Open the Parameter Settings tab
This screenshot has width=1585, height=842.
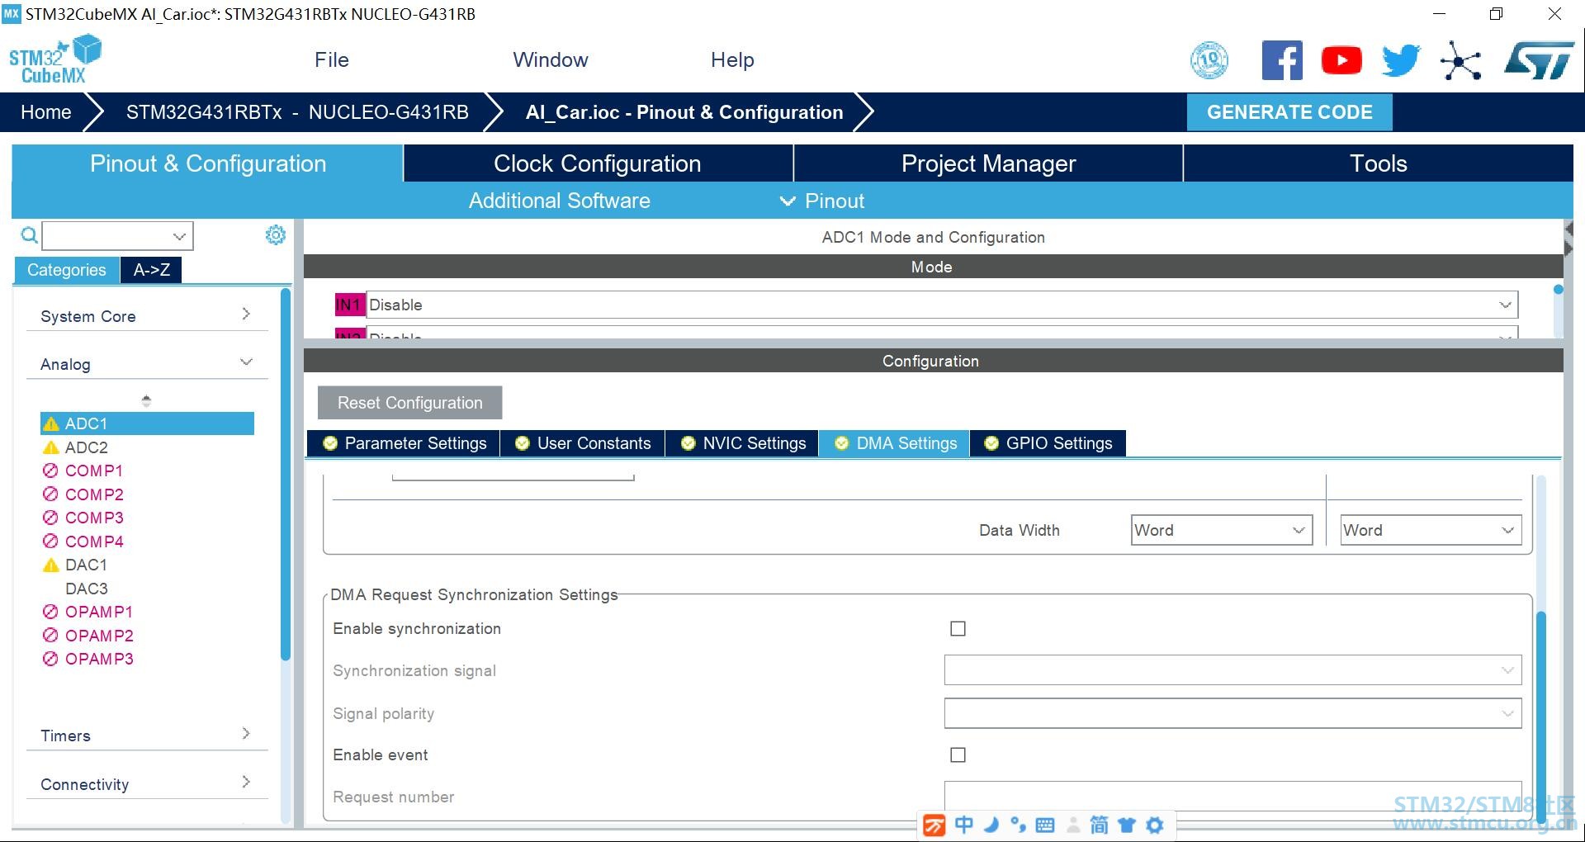pos(404,443)
